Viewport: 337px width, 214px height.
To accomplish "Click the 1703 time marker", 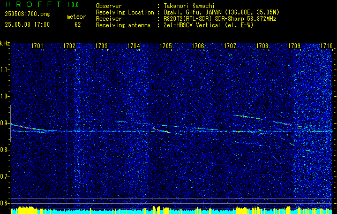I will (x=101, y=46).
